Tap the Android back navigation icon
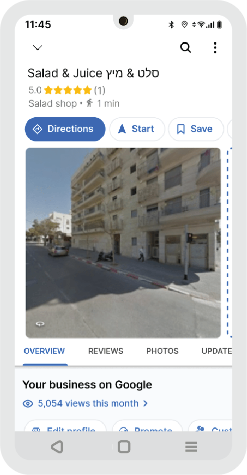247x475 pixels. (57, 447)
